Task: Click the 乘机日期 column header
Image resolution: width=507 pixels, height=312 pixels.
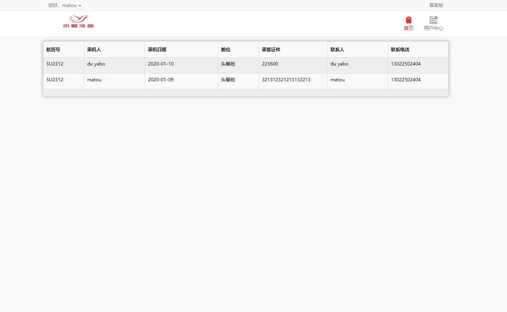Action: 157,50
